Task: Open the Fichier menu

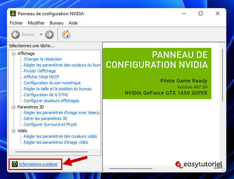Action: coord(16,23)
